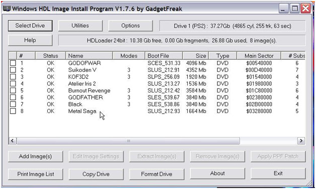Screen dimensions: 316x189
Task: Click the Exit button
Action: coord(278,173)
